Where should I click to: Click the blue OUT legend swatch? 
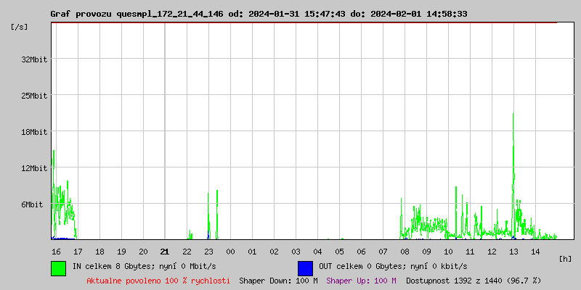click(x=305, y=268)
